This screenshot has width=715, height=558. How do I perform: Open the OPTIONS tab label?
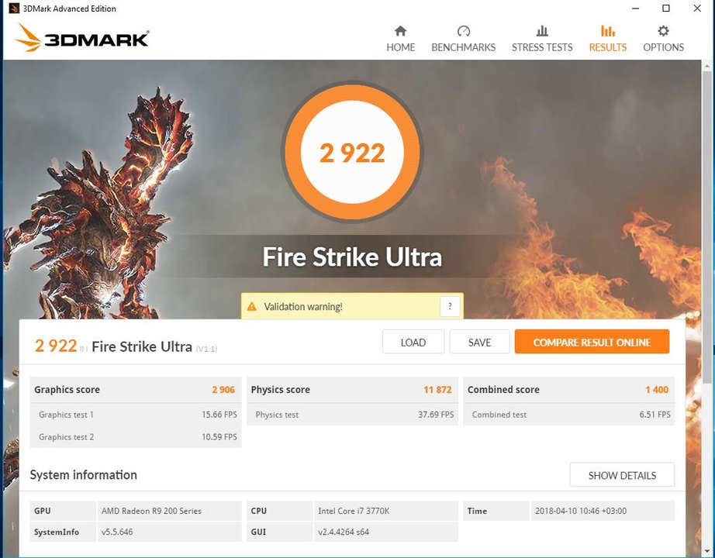(663, 47)
